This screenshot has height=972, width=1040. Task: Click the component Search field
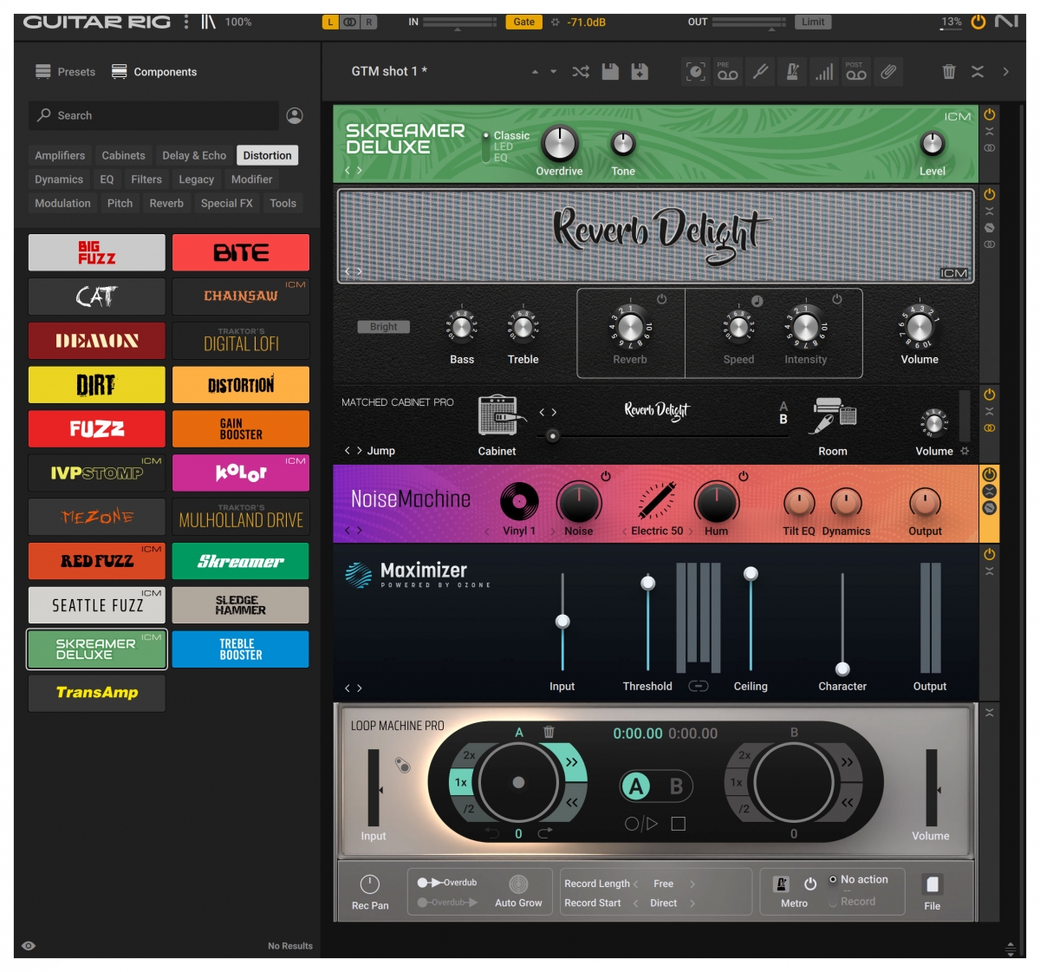154,115
